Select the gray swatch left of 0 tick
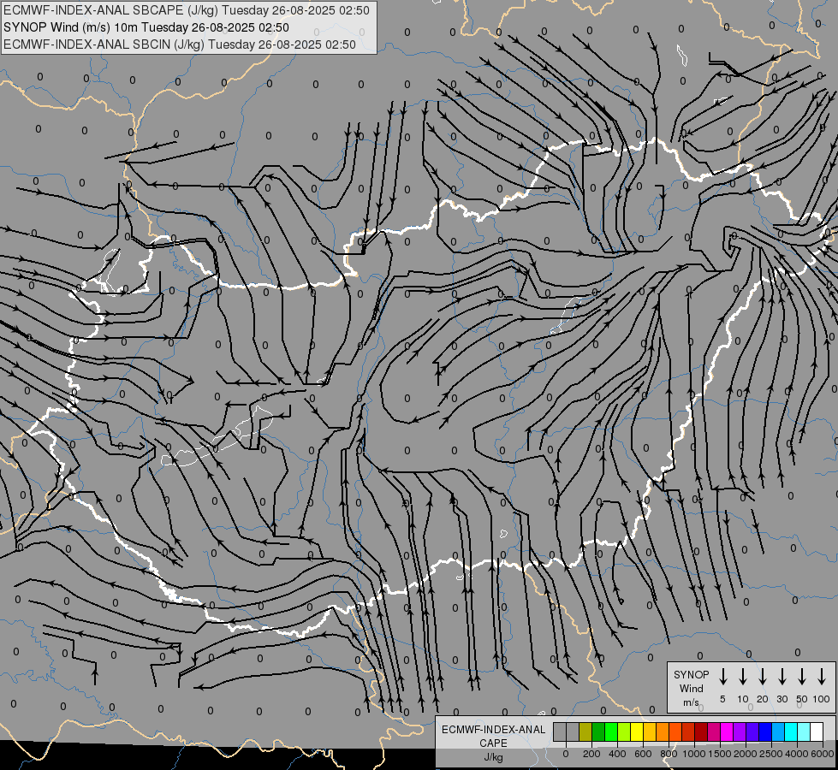The image size is (838, 770). tap(560, 731)
